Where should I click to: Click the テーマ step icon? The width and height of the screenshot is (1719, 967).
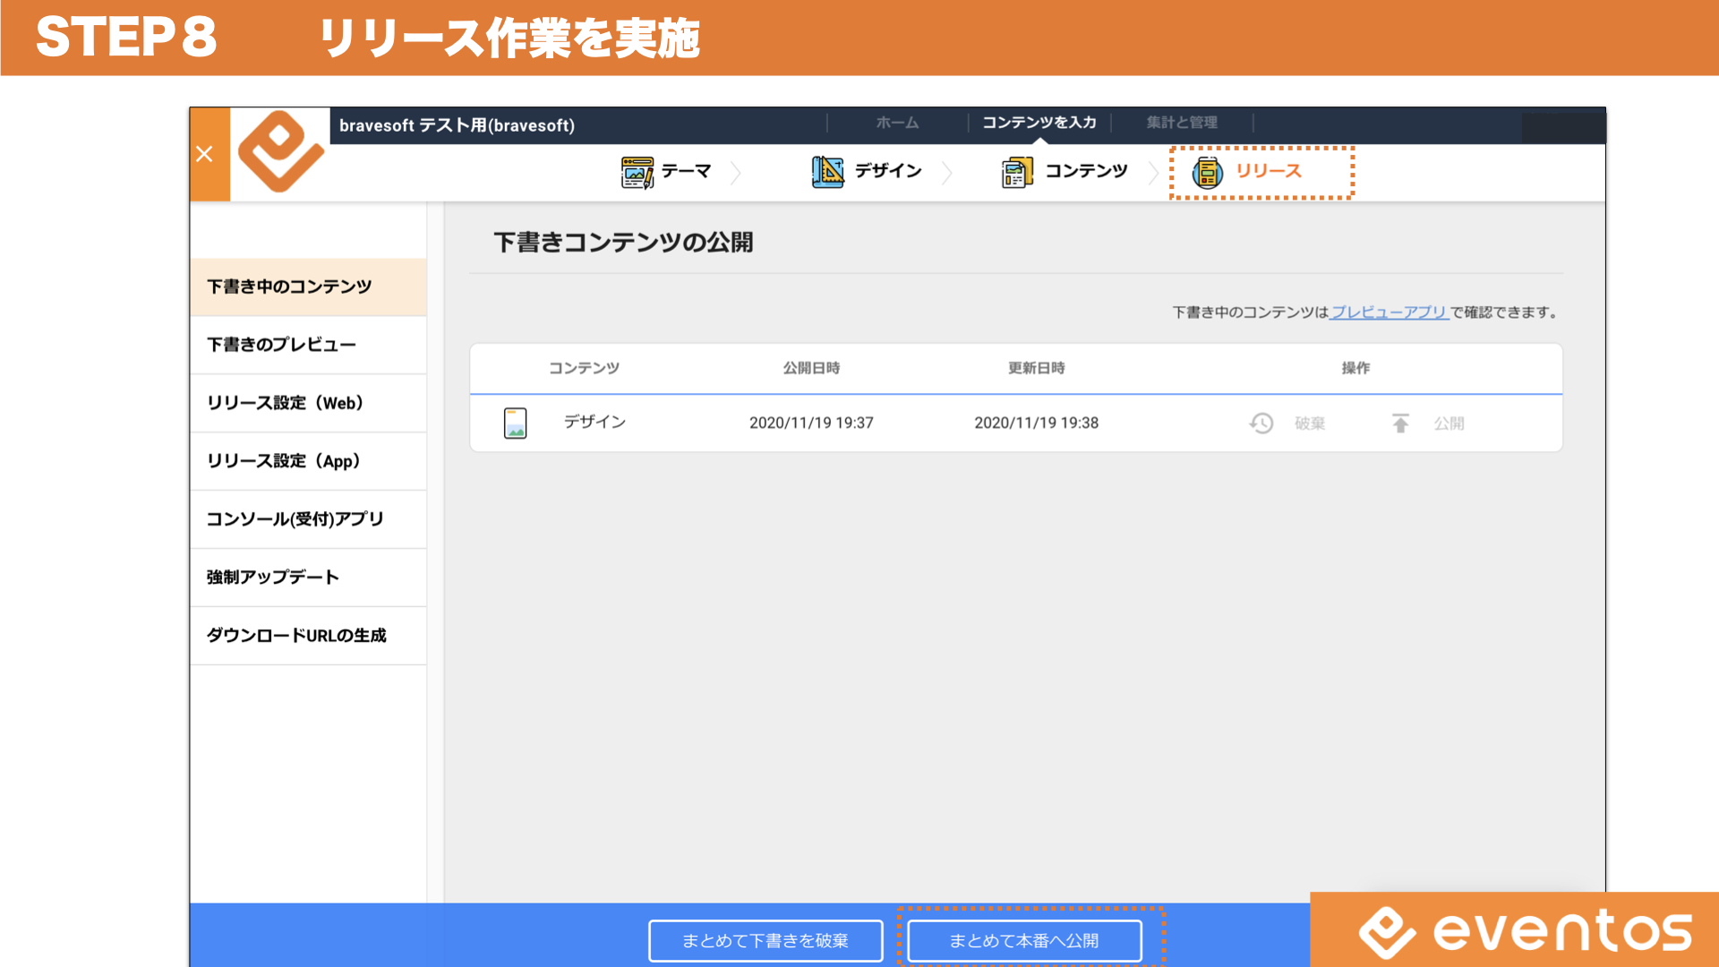coord(637,172)
